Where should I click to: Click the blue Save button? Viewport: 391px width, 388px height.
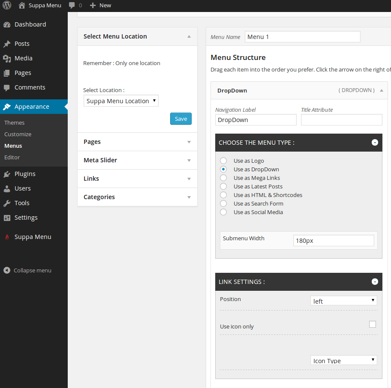pos(181,119)
